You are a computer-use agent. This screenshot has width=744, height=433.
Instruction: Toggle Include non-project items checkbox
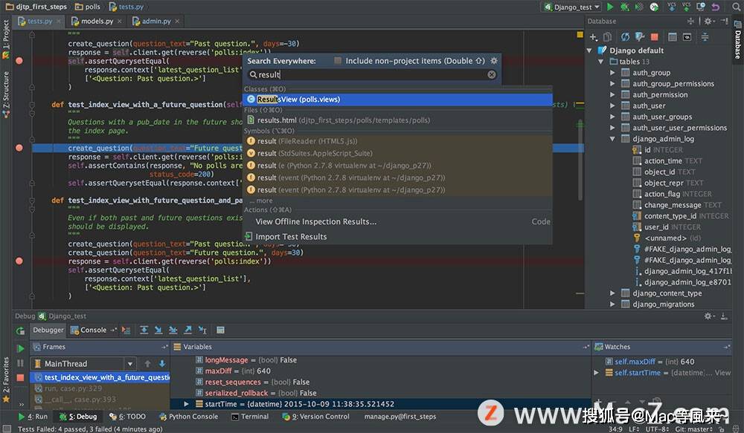(x=337, y=61)
